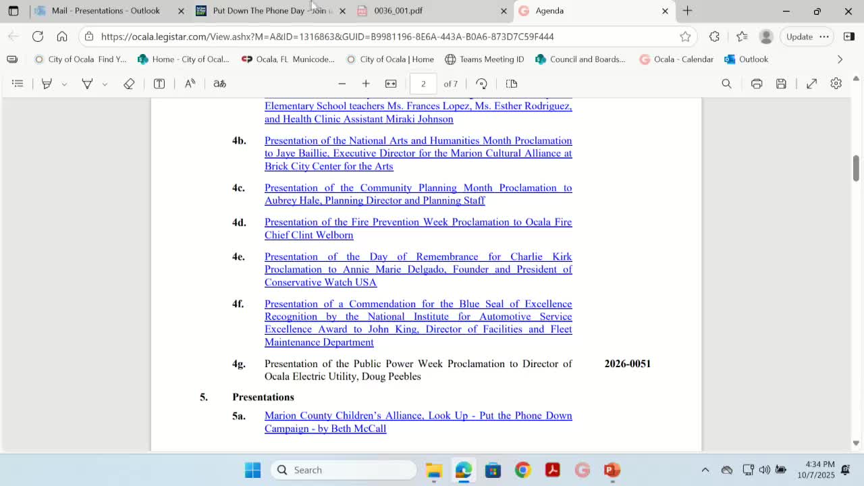Toggle fit to width view
Viewport: 864px width, 486px height.
tap(391, 84)
